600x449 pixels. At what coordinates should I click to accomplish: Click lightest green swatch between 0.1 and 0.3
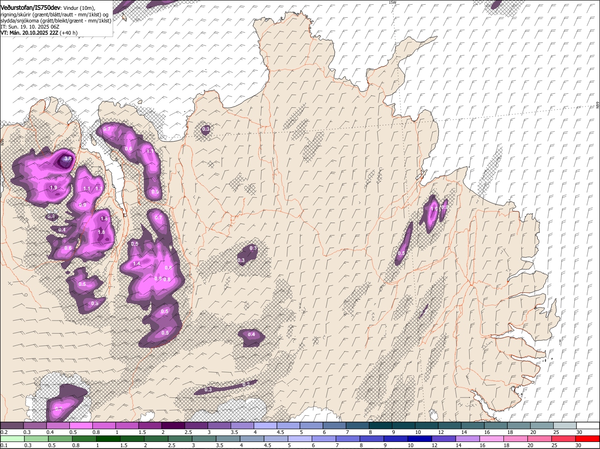point(12,439)
